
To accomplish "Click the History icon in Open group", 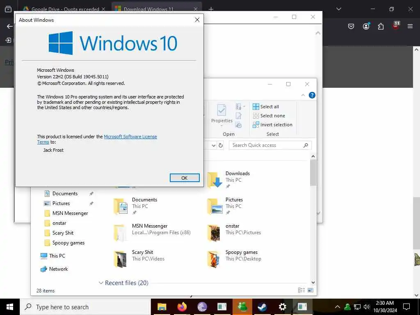I will point(238,125).
